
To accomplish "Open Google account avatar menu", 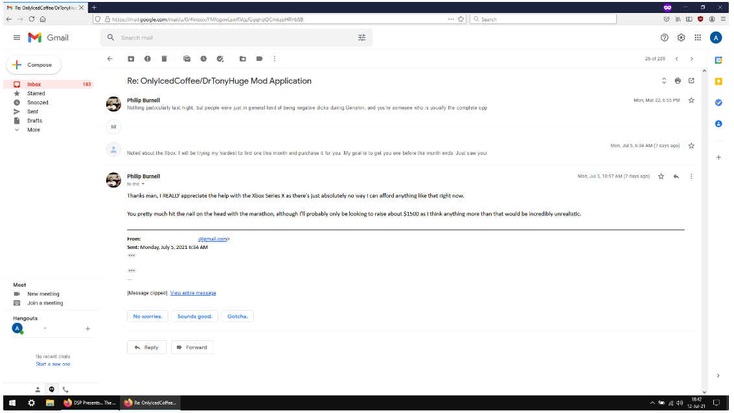I will tap(716, 38).
